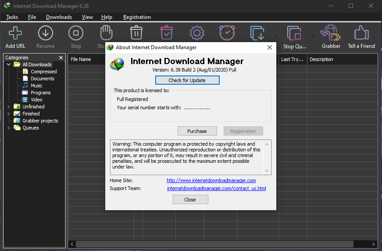Select the Unfinished category
Screen dimensions: 382x251
(x=33, y=107)
